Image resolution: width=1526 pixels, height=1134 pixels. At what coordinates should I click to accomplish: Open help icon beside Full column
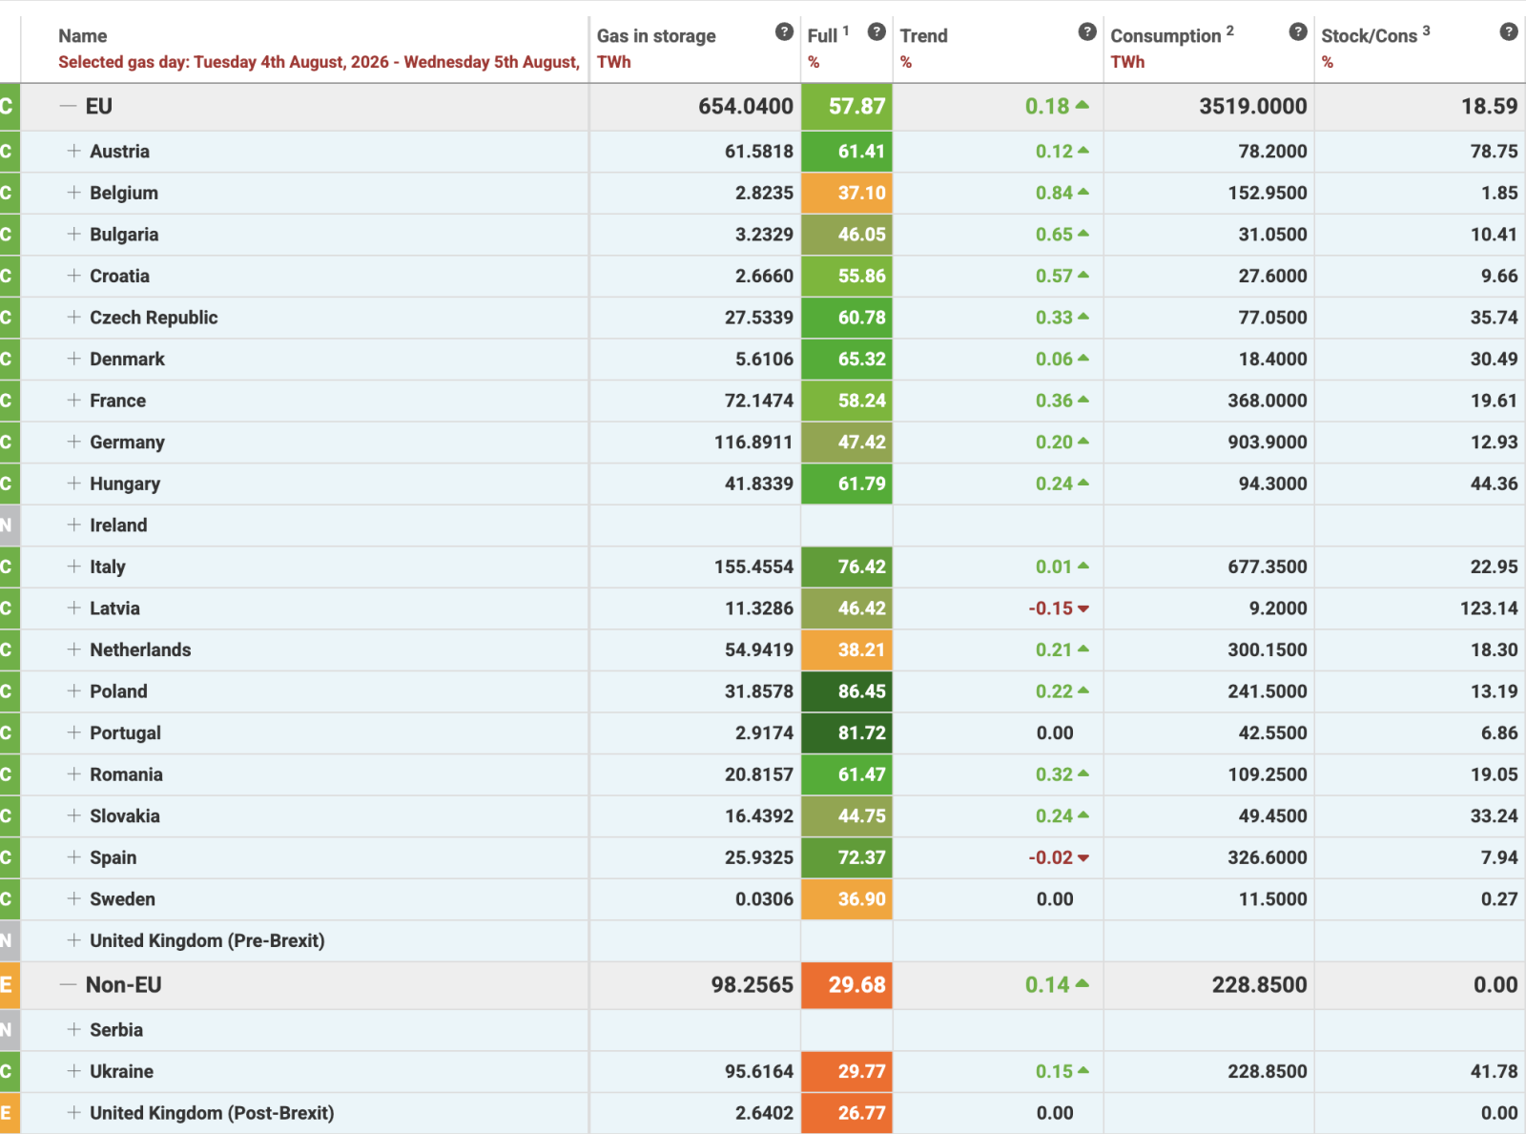coord(876,31)
